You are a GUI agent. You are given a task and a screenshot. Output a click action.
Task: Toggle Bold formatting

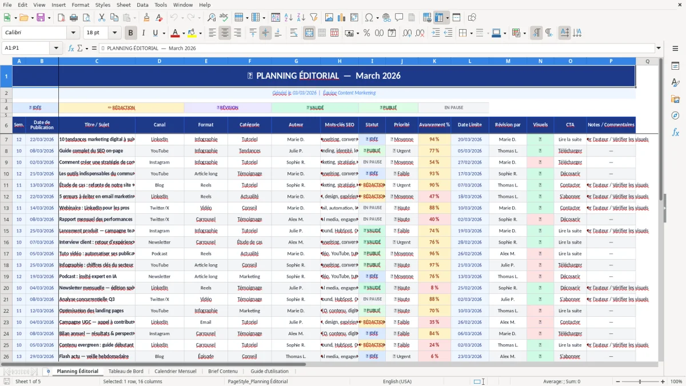pyautogui.click(x=130, y=33)
